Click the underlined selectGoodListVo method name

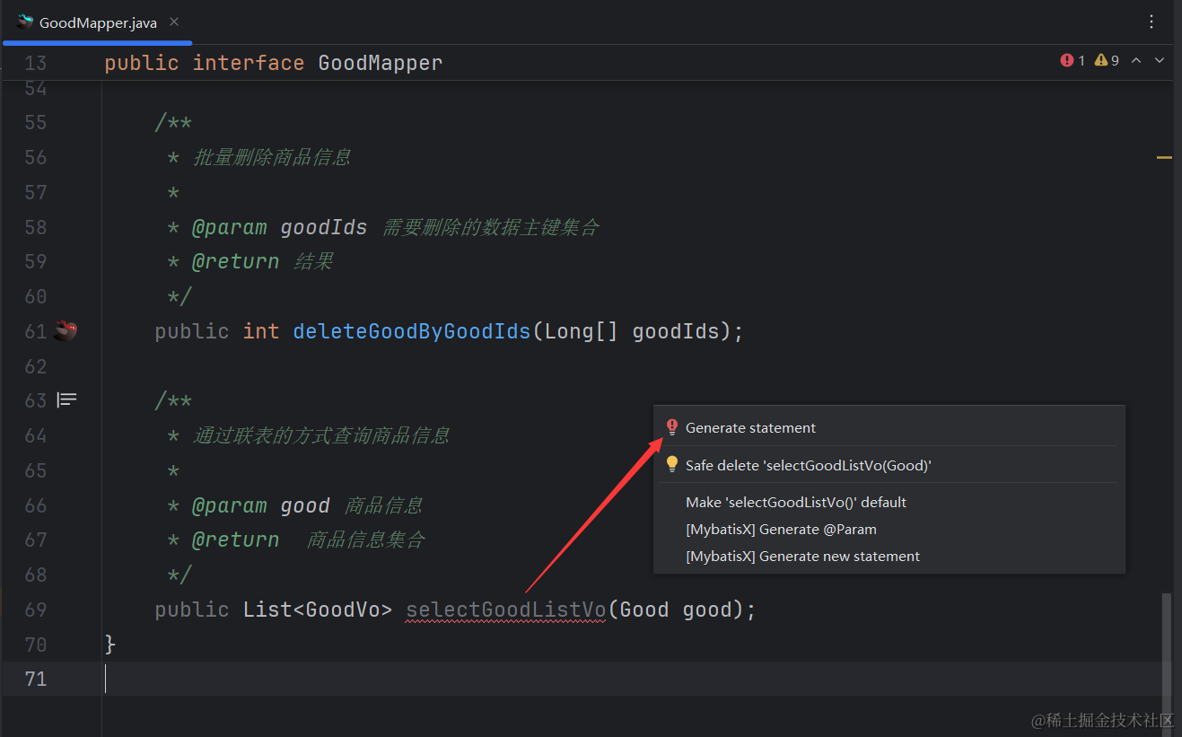tap(505, 610)
